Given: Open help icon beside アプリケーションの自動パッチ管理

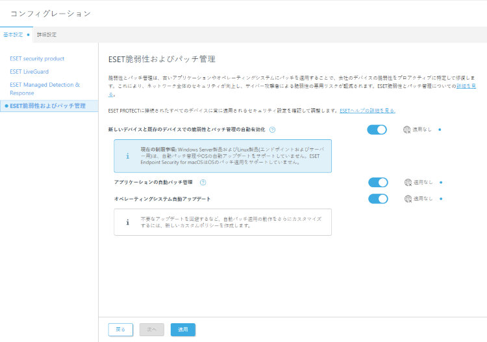Looking at the screenshot, I should coord(203,183).
